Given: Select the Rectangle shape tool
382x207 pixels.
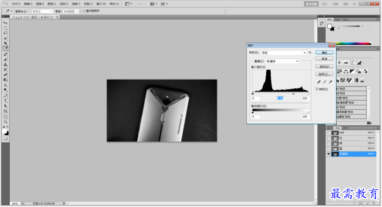Looking at the screenshot, I should (x=5, y=111).
